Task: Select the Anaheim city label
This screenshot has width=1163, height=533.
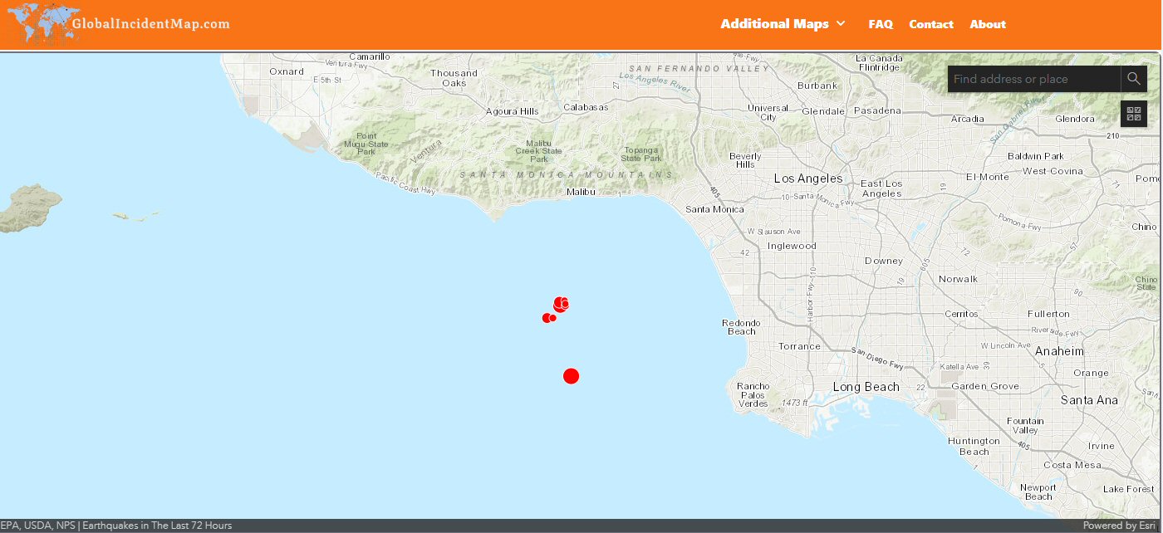Action: 1059,351
